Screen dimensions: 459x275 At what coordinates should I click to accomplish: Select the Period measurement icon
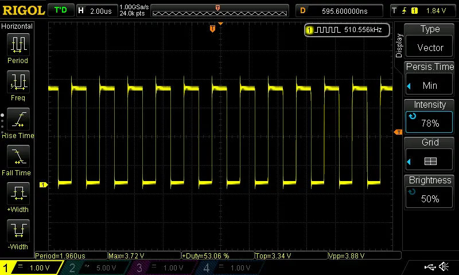[18, 45]
